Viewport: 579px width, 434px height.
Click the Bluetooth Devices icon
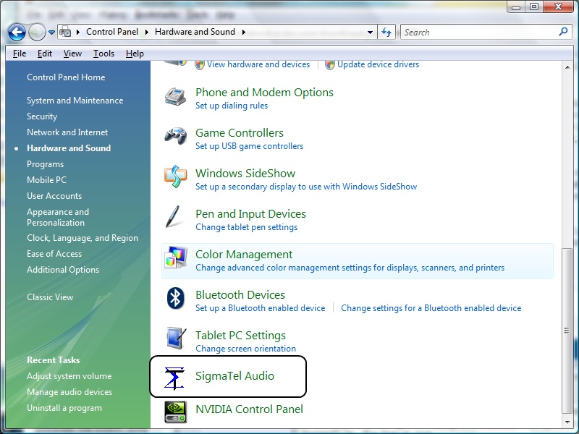tap(176, 298)
